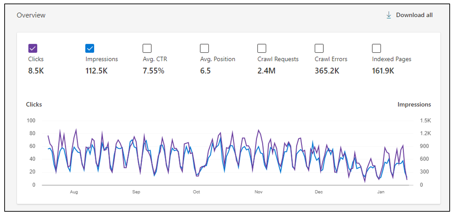Click the Indexed Pages label

coord(391,59)
